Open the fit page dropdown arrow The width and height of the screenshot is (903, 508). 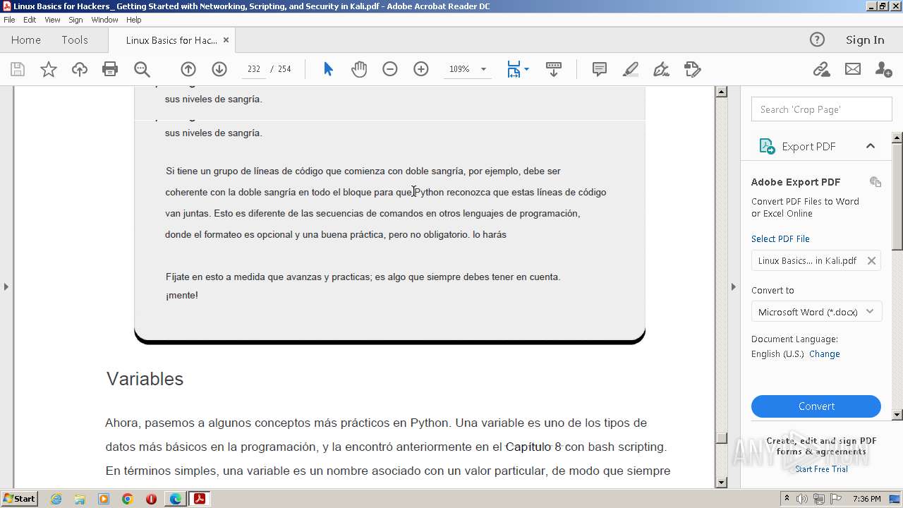point(527,69)
